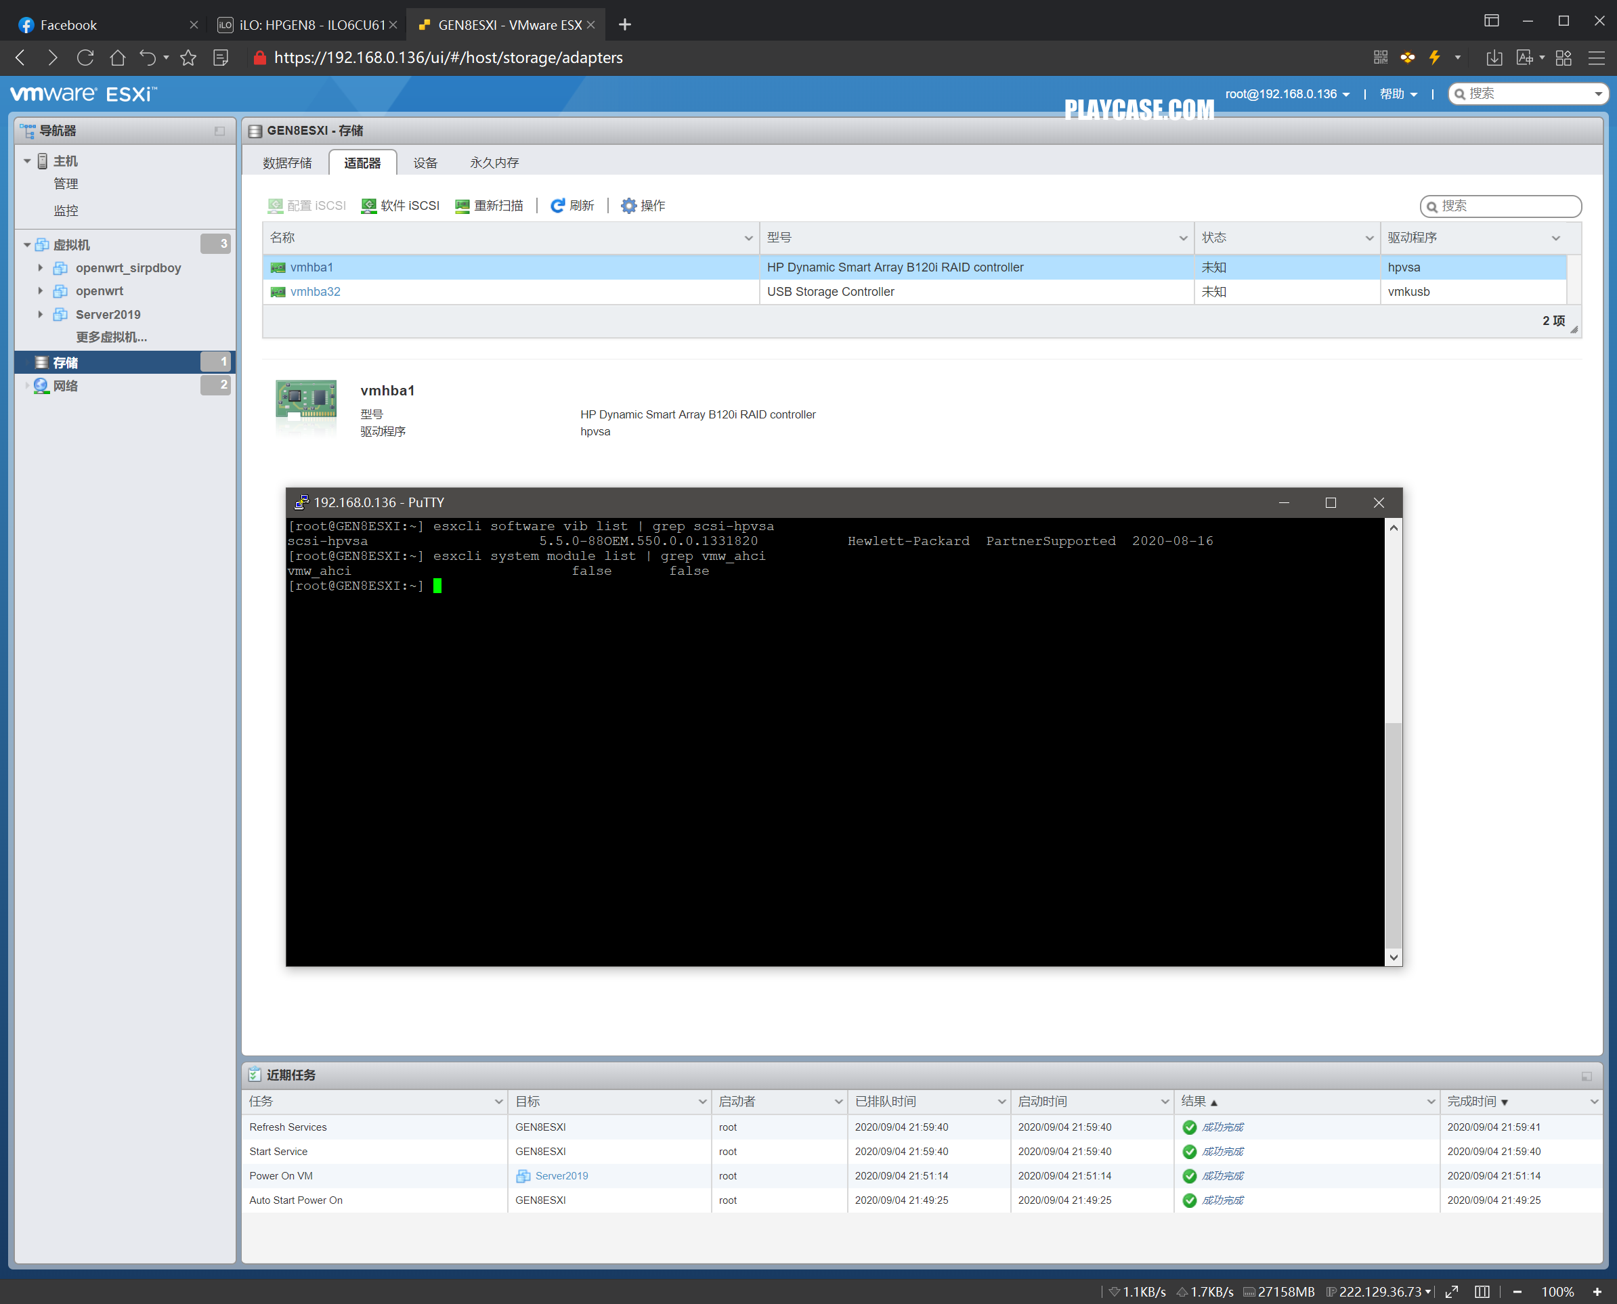The height and width of the screenshot is (1304, 1617).
Task: Click the Refresh Services task row
Action: [x=922, y=1127]
